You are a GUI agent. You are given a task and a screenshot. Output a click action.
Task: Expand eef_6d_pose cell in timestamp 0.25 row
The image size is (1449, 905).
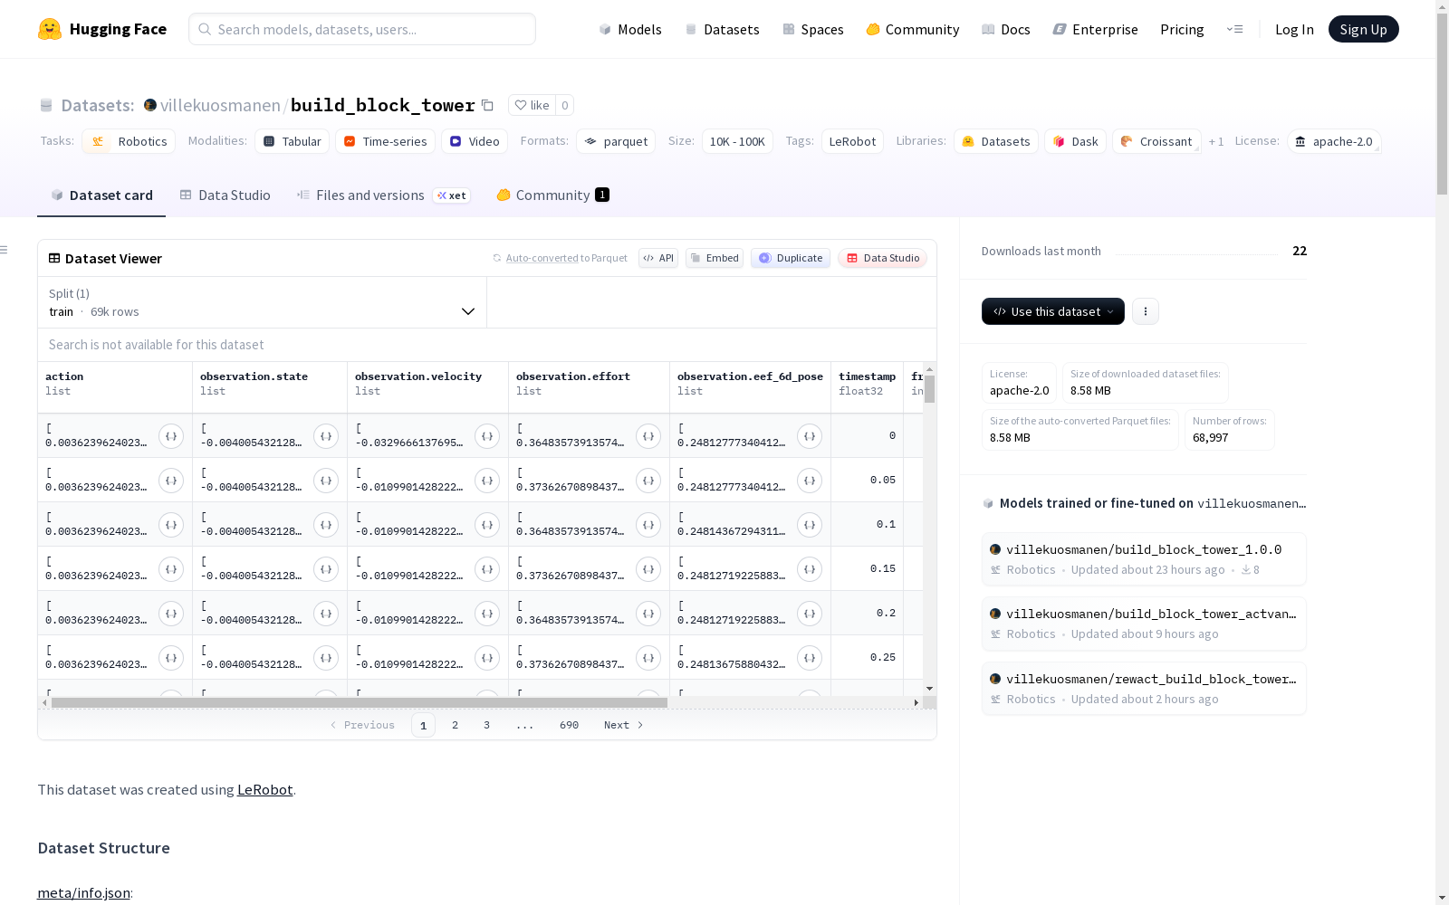coord(810,658)
